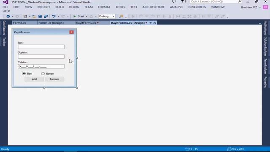Screen dimensions: 270x152
Task: Pin the KayitFormu.cs [Design] tab
Action: coord(151,23)
